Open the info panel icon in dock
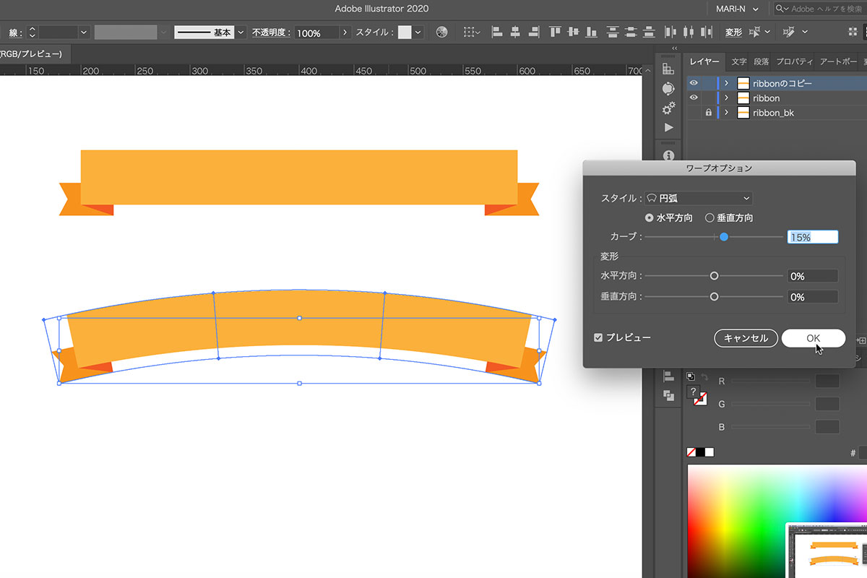This screenshot has height=578, width=867. tap(668, 155)
